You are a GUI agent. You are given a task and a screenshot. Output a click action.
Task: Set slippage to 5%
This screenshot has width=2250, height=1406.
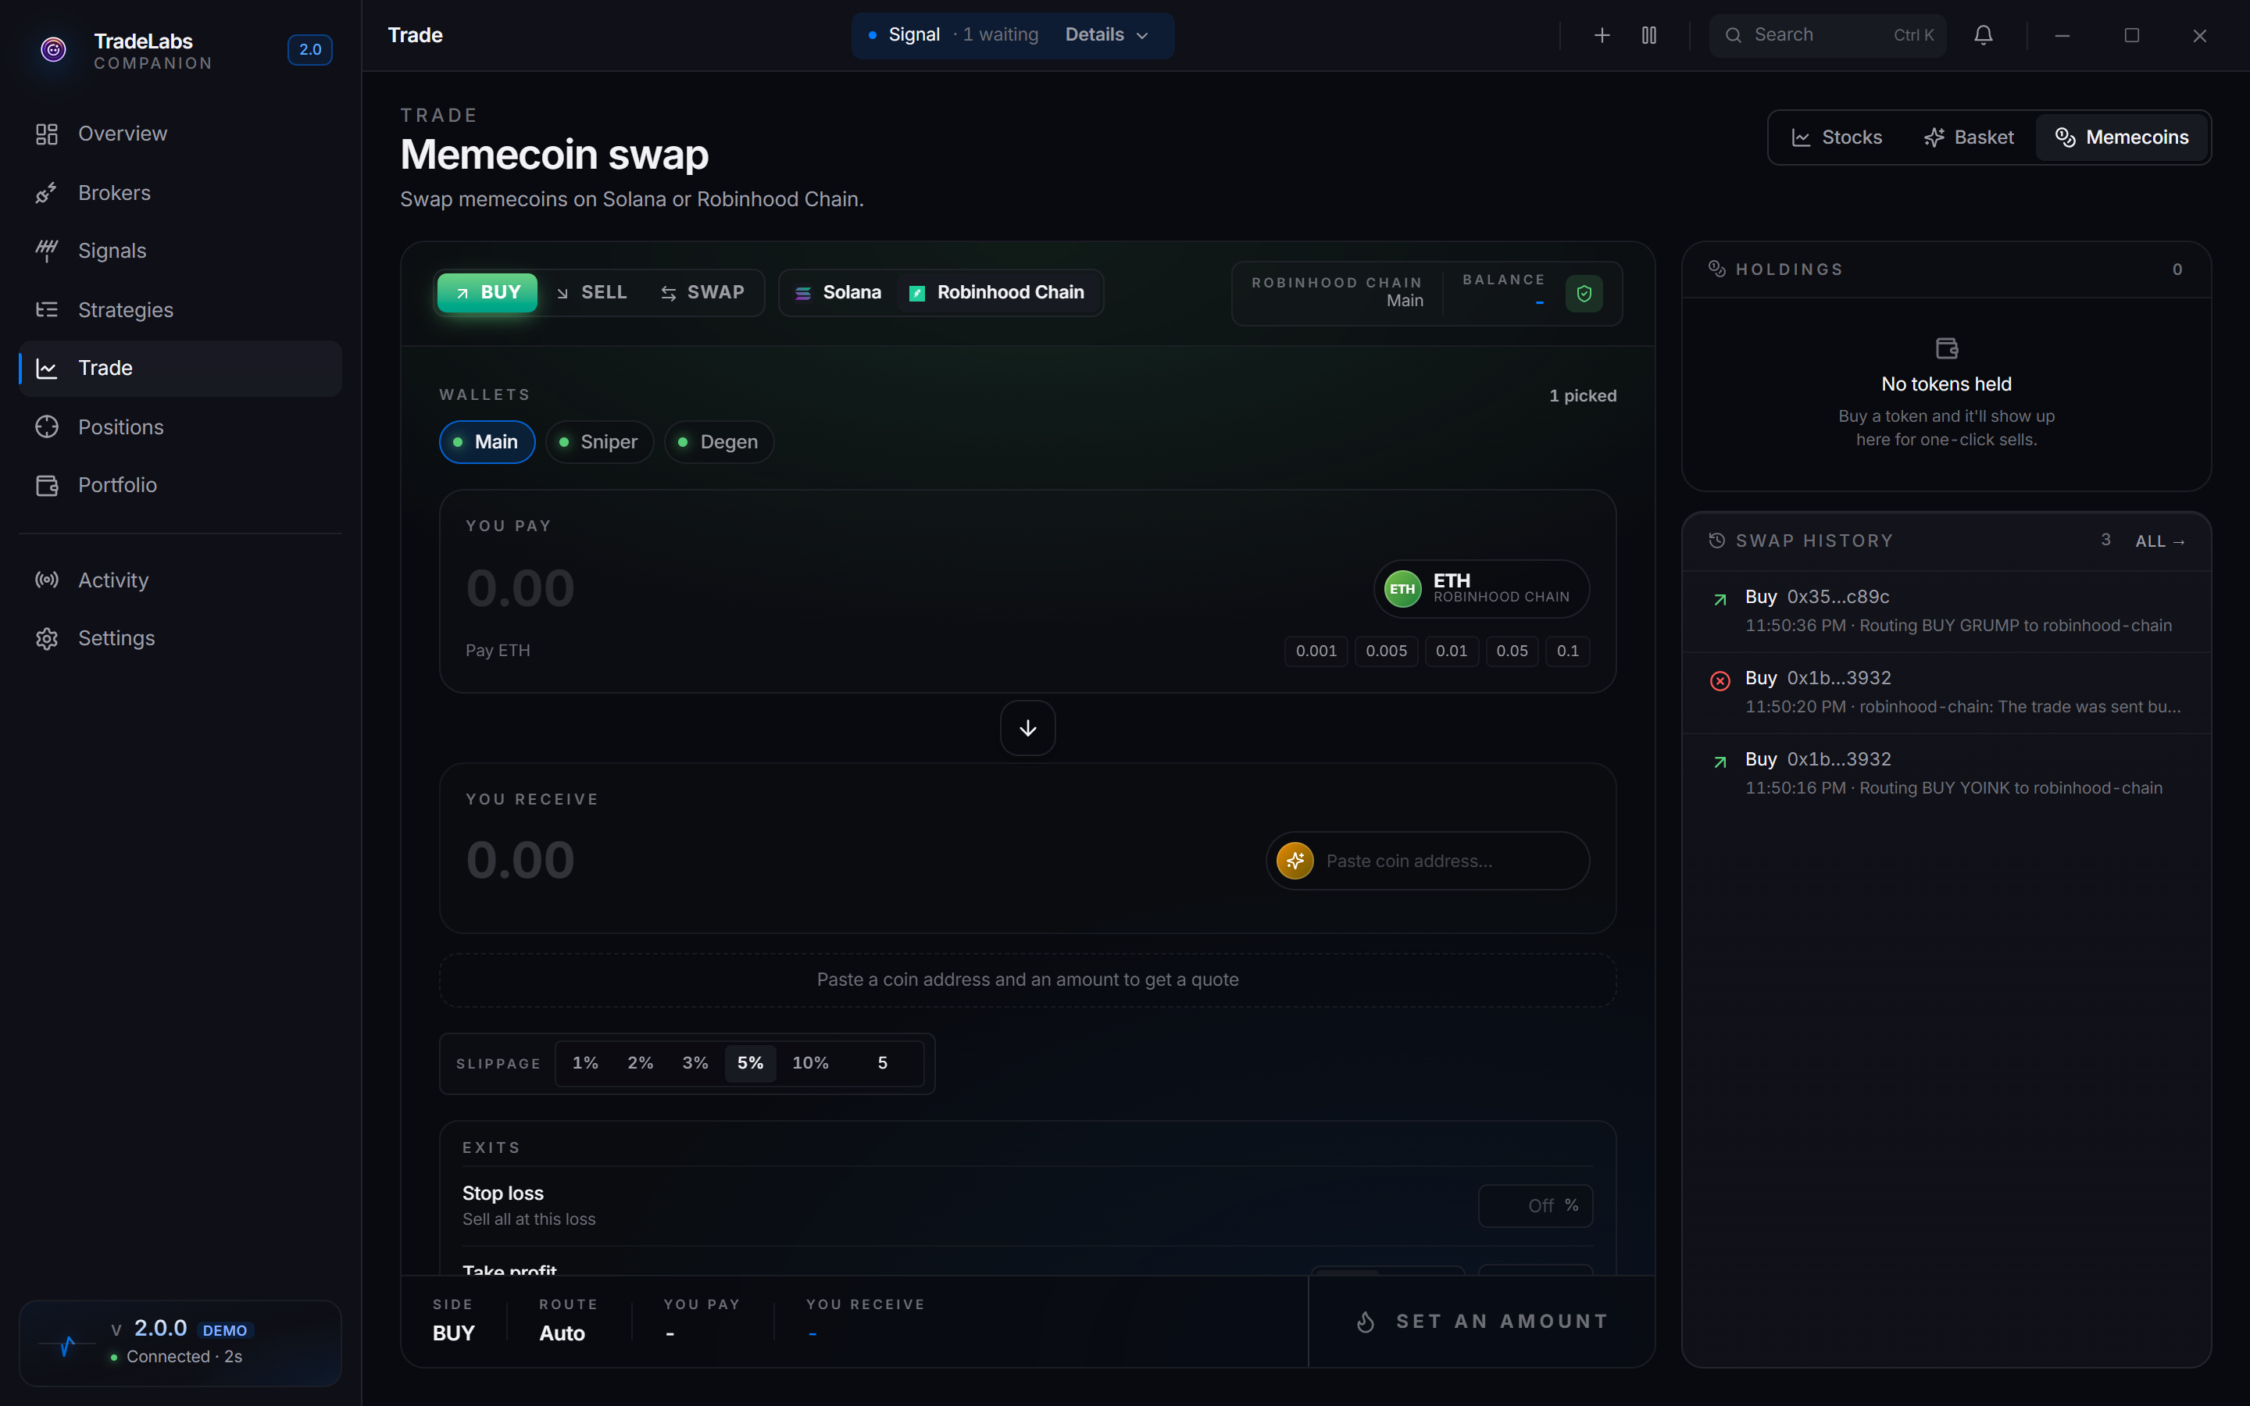(750, 1063)
